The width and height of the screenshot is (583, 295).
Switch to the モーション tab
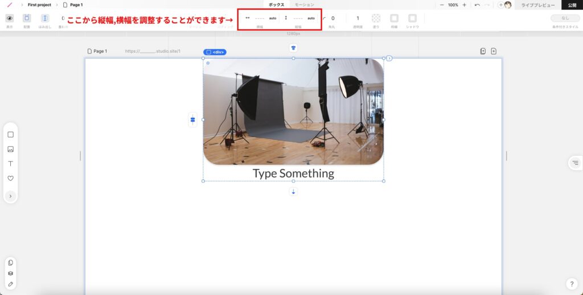coord(304,5)
